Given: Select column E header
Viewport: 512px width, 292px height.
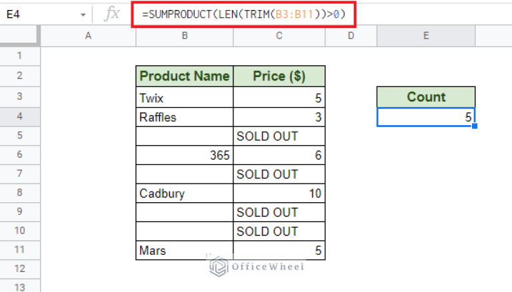Looking at the screenshot, I should click(x=426, y=36).
